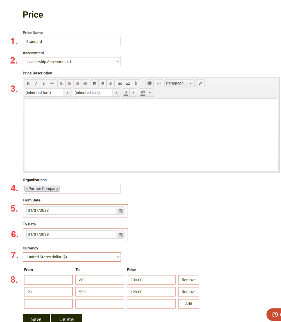Insert a bulleted list
Image resolution: width=281 pixels, height=322 pixels.
[x=95, y=83]
